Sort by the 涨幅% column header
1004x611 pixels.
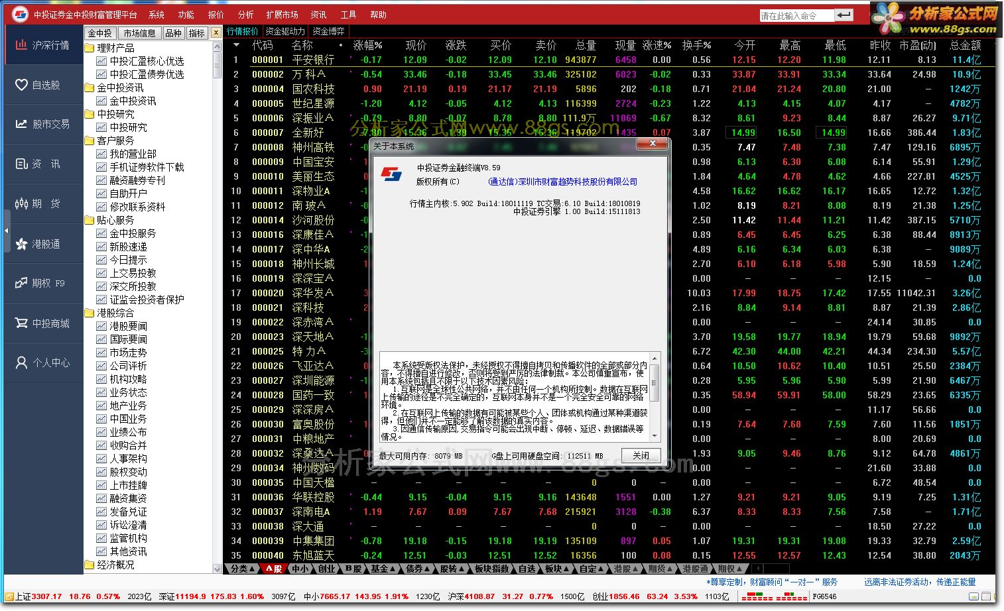367,45
